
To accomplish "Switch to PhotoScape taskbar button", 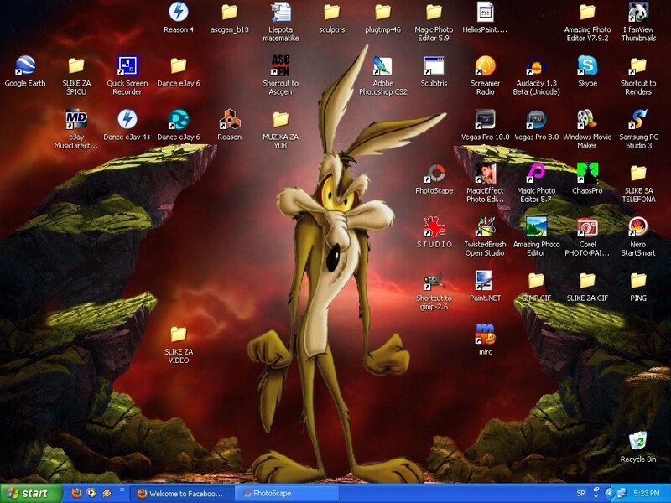I will click(x=286, y=494).
